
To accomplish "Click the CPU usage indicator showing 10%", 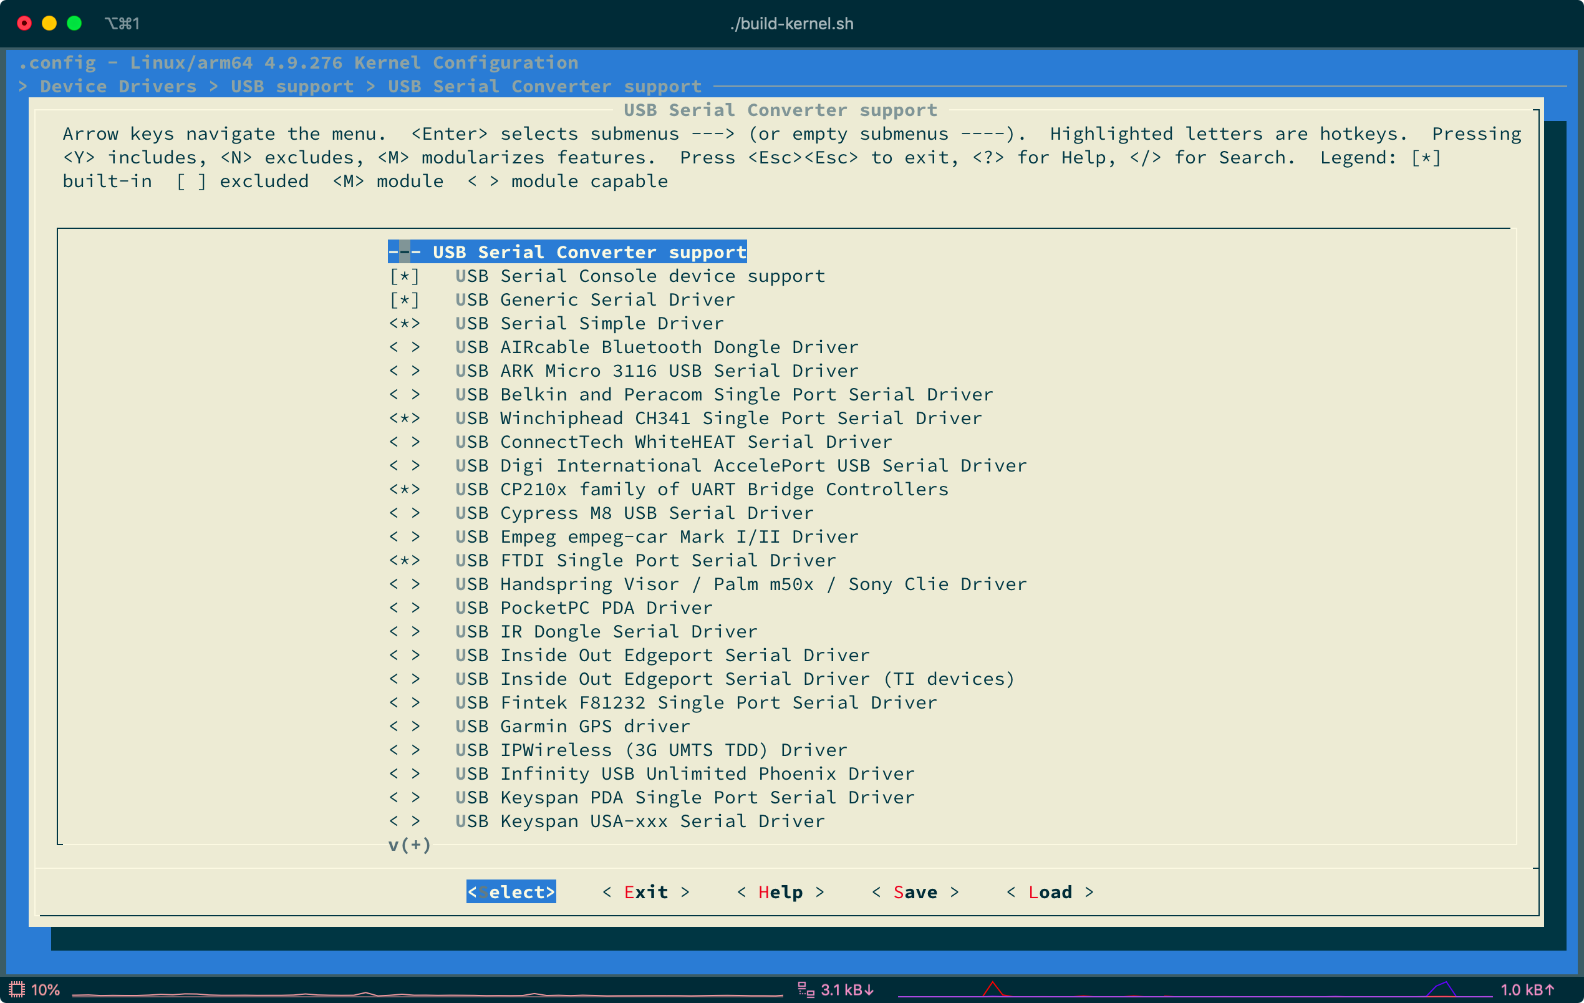I will pos(36,989).
